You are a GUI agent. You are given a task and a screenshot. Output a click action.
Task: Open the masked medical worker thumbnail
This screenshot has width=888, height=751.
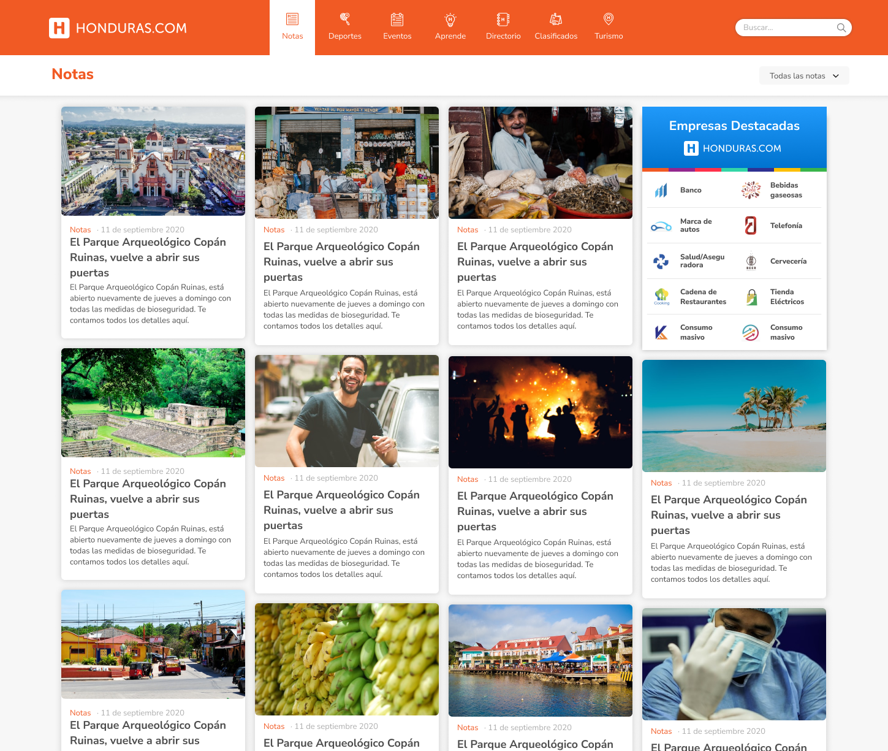tap(734, 664)
